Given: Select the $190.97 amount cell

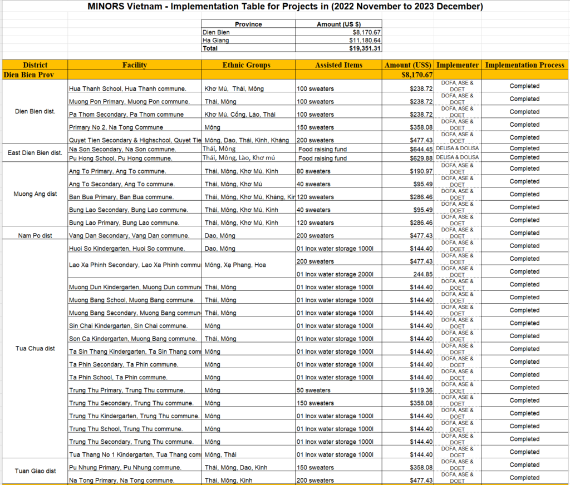Looking at the screenshot, I should point(407,169).
